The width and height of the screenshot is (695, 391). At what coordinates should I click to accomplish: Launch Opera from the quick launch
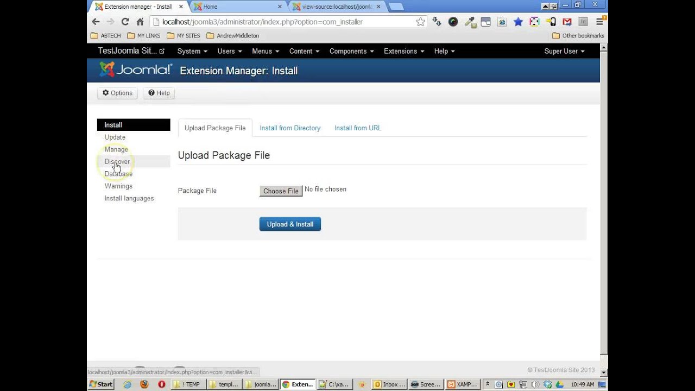coord(162,384)
